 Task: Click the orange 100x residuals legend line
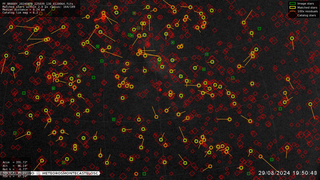[x=292, y=11]
